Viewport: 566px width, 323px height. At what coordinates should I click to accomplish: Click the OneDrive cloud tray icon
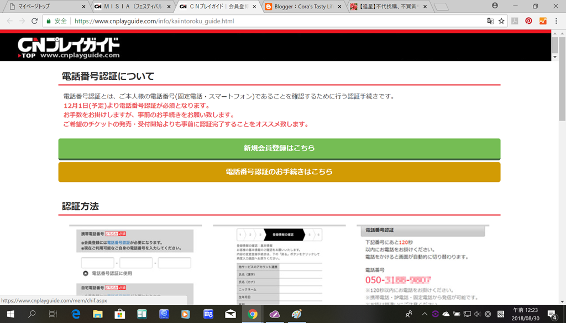click(446, 314)
